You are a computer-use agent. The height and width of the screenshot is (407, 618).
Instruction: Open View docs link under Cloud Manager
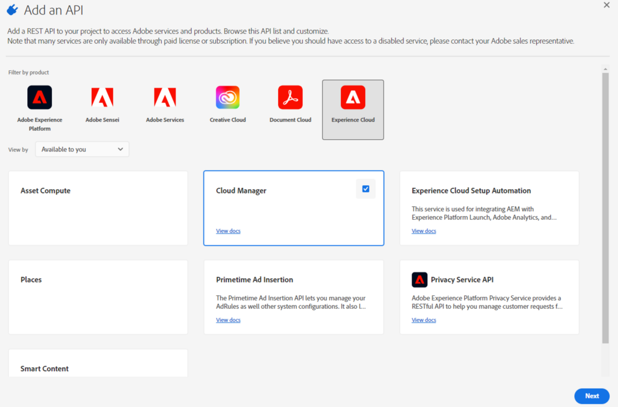click(228, 231)
